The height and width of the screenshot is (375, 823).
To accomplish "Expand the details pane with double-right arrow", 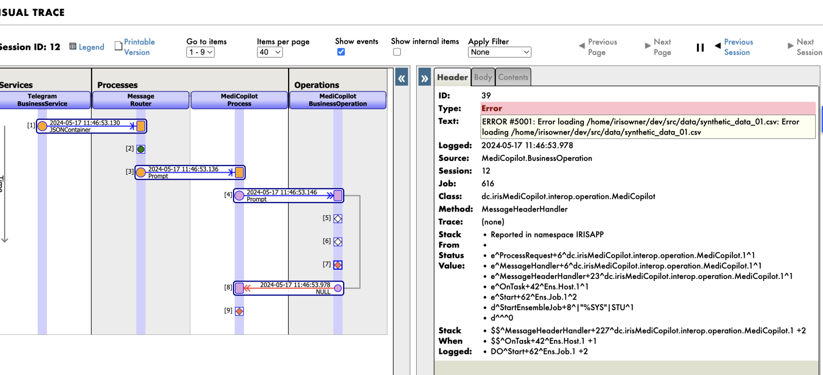I will pos(424,79).
